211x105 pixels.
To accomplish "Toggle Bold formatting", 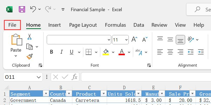I will pos(51,52).
